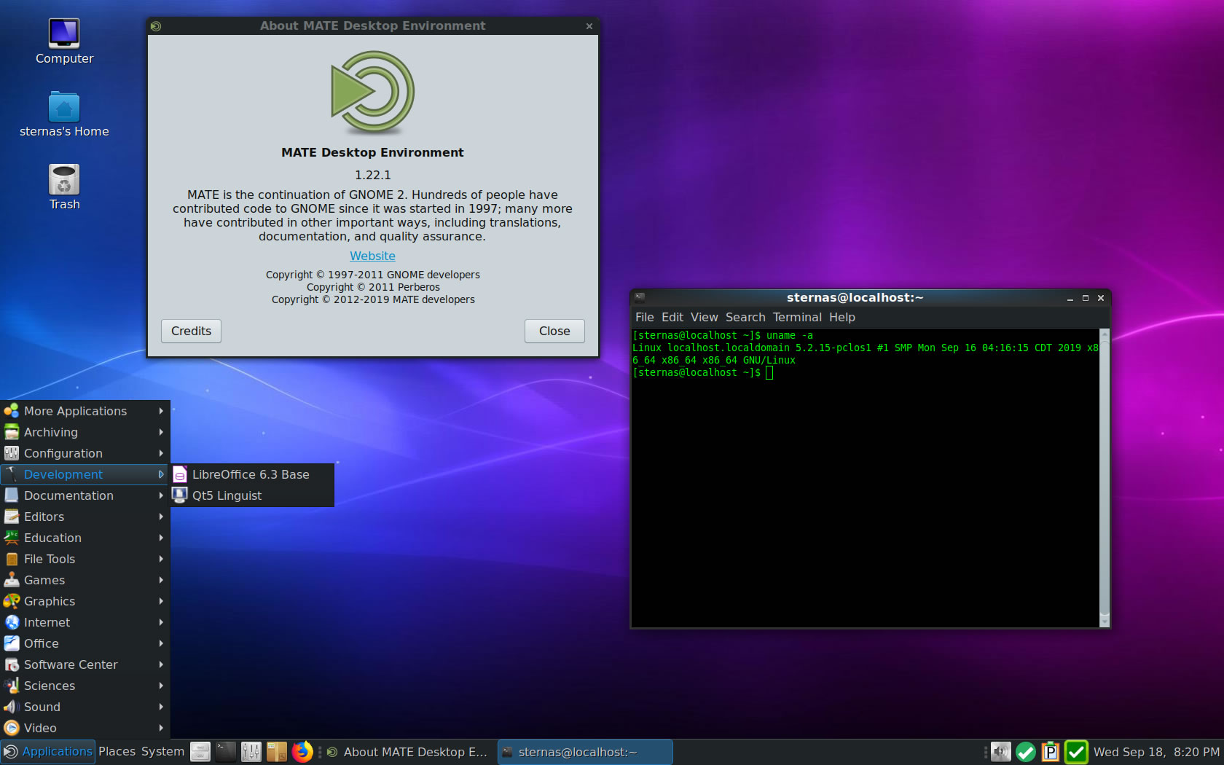The height and width of the screenshot is (765, 1224).
Task: Open terminal Search menu
Action: (x=745, y=318)
